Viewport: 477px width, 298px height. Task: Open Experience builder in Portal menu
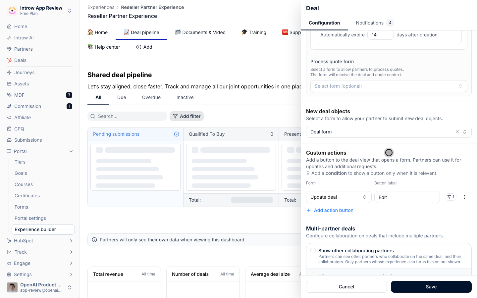tap(43, 229)
